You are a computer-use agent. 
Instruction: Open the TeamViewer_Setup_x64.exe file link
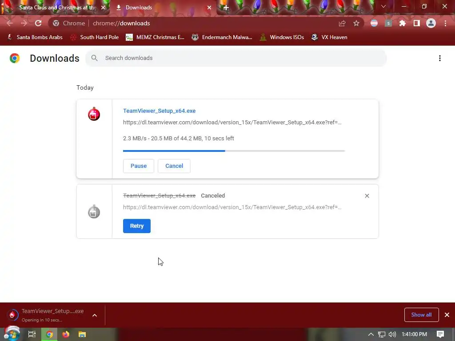(x=160, y=111)
